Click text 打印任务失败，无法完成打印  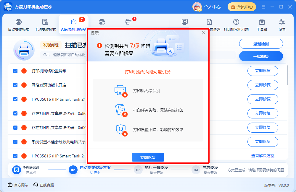(x=158, y=110)
